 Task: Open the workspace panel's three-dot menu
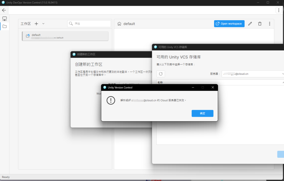(269, 24)
